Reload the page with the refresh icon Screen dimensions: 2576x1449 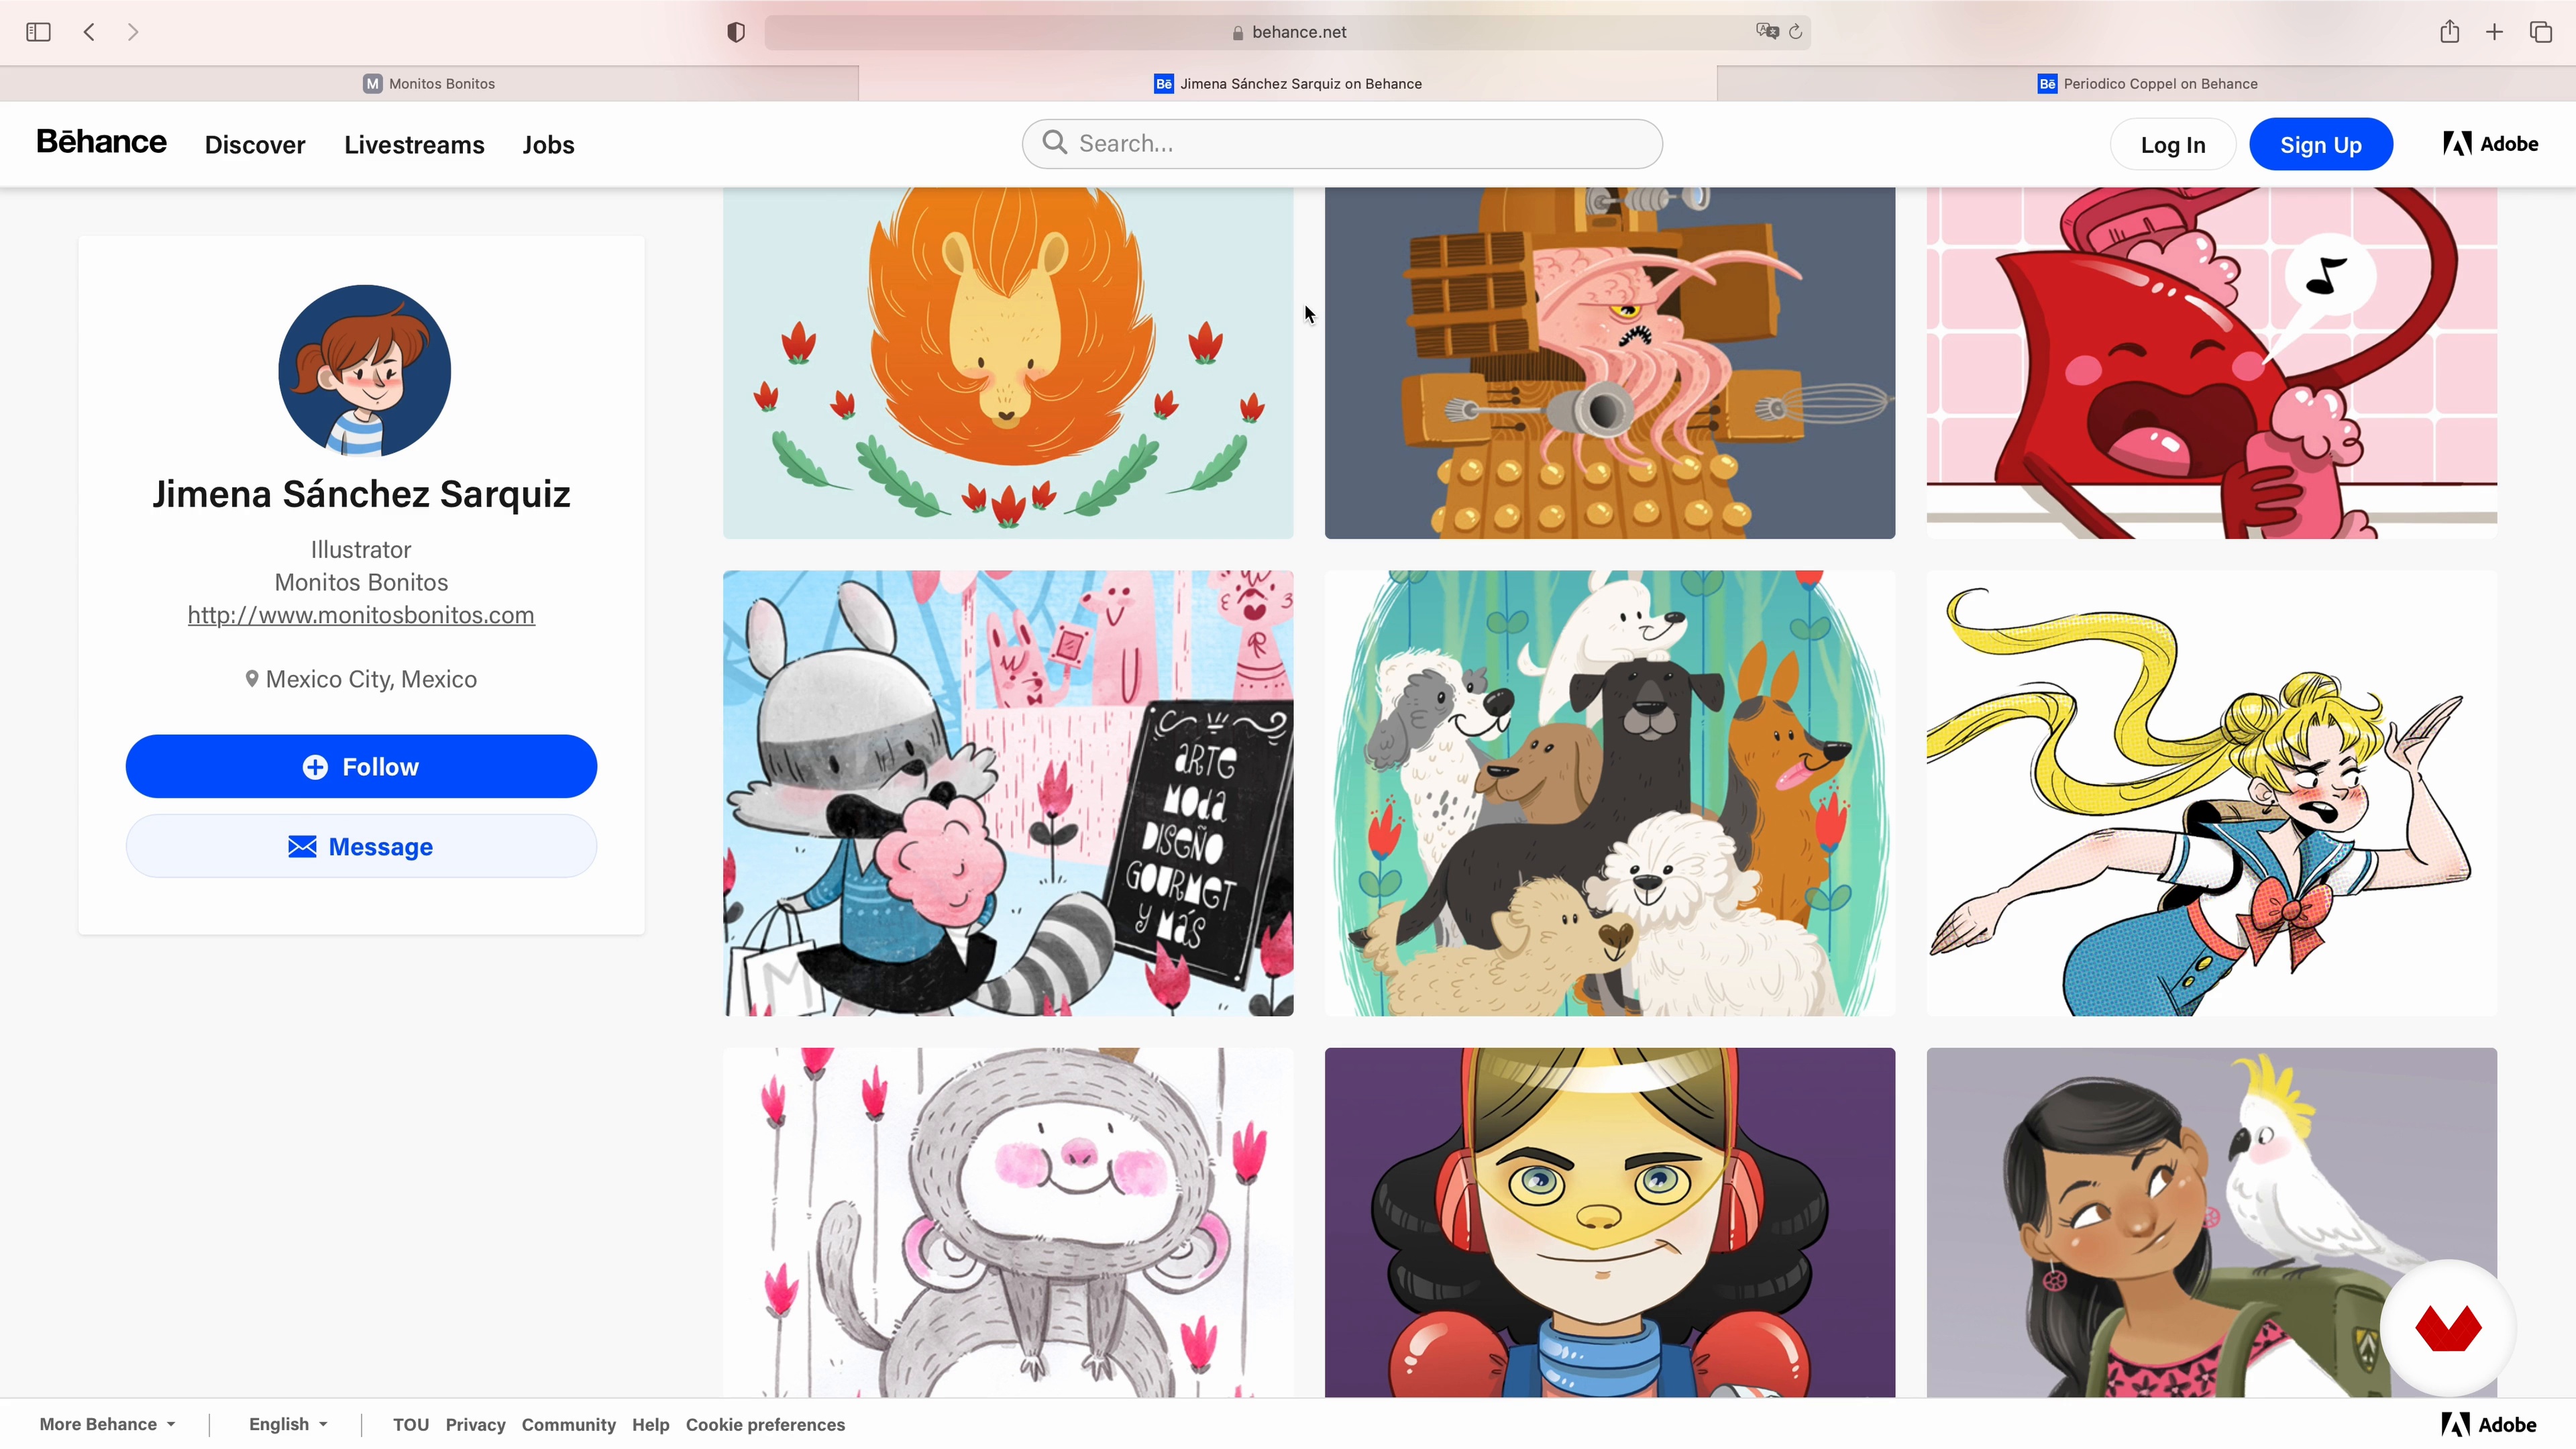pyautogui.click(x=1796, y=32)
